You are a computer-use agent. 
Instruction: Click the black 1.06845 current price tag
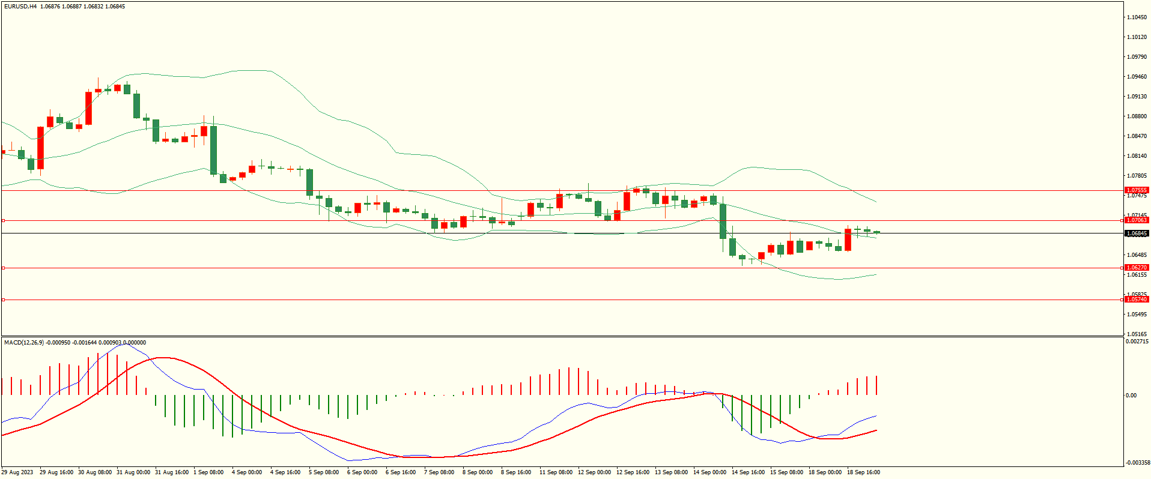1136,233
